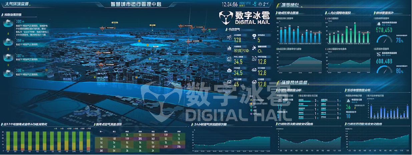The height and width of the screenshot is (155, 412).
Task: Click the chevron arrows between 2017 and 2016
Action: 7,64
